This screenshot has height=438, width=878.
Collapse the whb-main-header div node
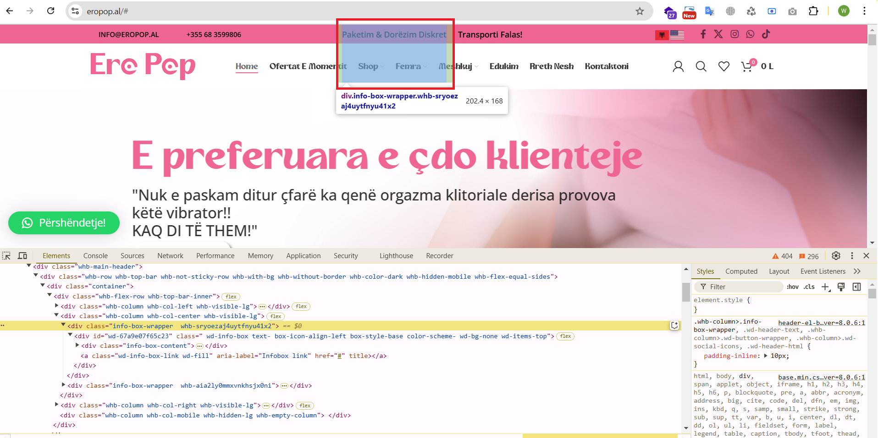(29, 265)
